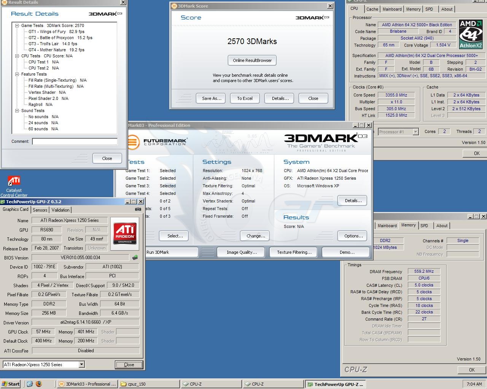487x389 pixels.
Task: Export the score with the To Excel button
Action: (245, 98)
